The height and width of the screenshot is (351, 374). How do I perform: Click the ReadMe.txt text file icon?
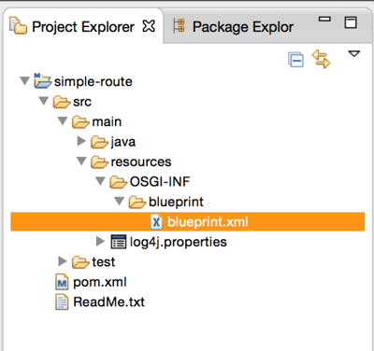62,302
